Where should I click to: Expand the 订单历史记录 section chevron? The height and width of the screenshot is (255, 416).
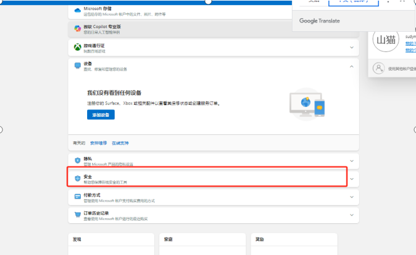tap(351, 215)
